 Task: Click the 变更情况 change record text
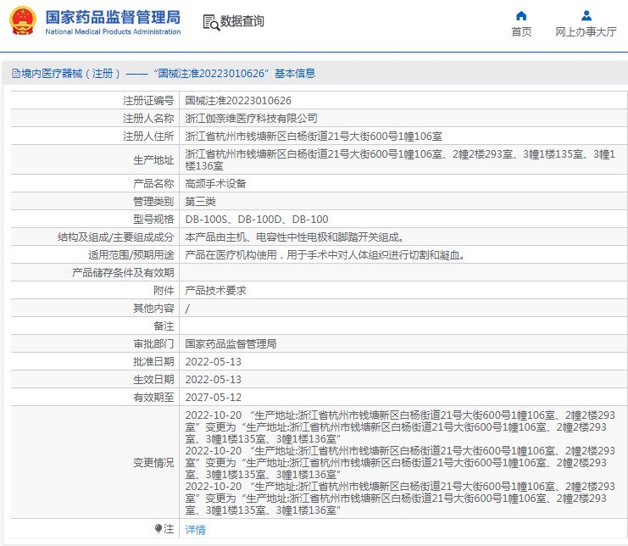[400, 463]
